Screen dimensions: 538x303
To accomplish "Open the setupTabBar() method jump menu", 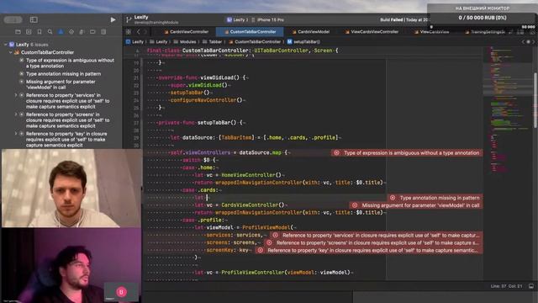I will 303,42.
